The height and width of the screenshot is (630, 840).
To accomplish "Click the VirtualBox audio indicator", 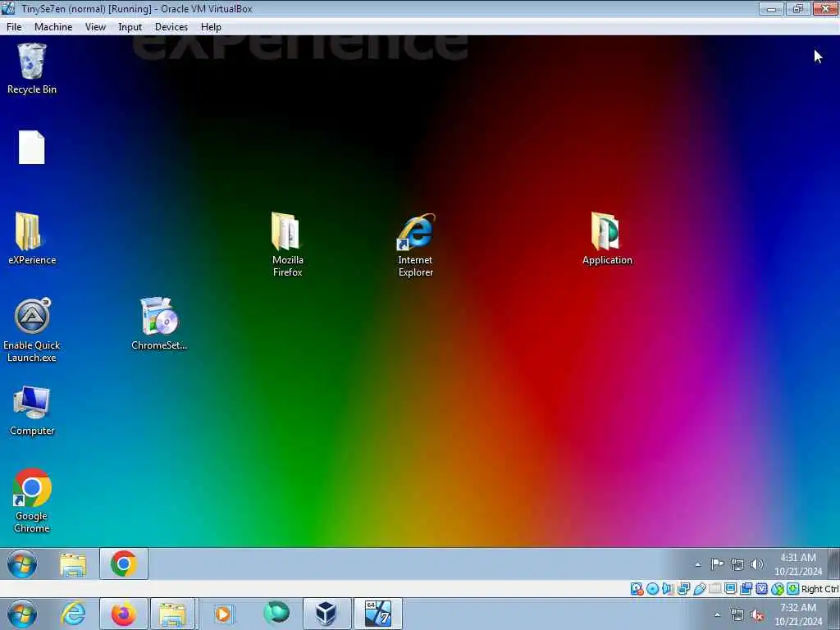I will [668, 589].
